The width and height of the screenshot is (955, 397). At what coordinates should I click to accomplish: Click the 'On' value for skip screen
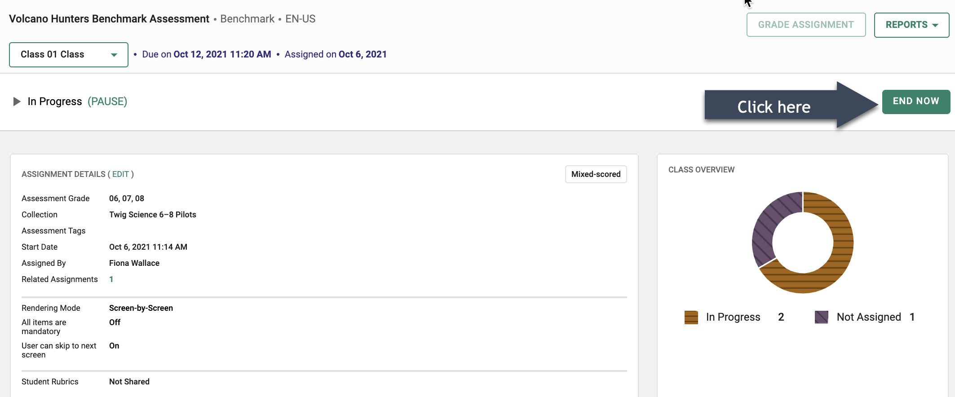pos(114,346)
